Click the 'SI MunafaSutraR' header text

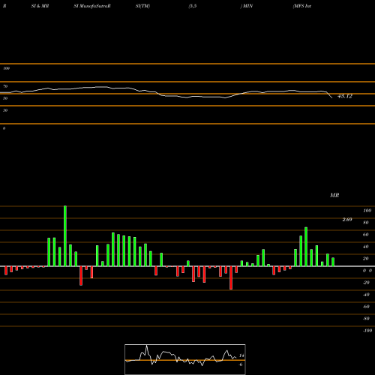(x=92, y=6)
